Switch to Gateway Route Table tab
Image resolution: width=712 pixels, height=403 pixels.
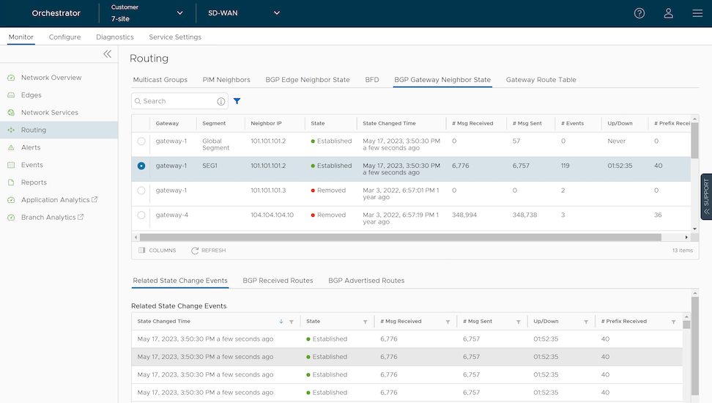541,80
